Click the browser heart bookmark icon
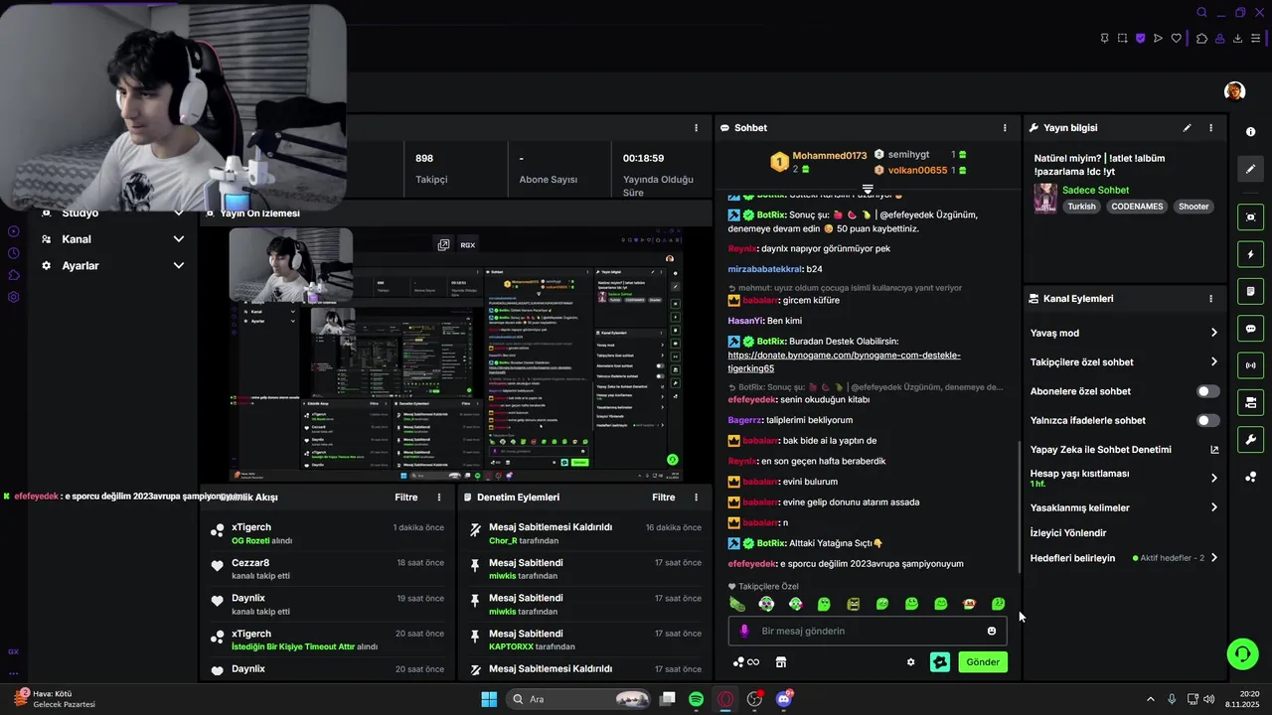 coord(1177,39)
